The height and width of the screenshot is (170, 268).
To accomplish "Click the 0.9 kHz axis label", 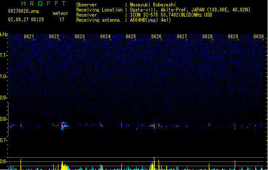I will point(3,98).
